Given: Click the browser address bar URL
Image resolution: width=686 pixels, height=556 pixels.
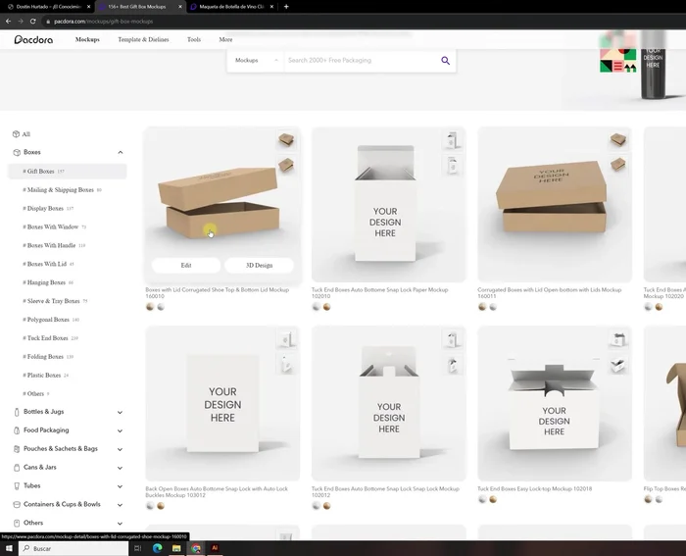Looking at the screenshot, I should (104, 21).
